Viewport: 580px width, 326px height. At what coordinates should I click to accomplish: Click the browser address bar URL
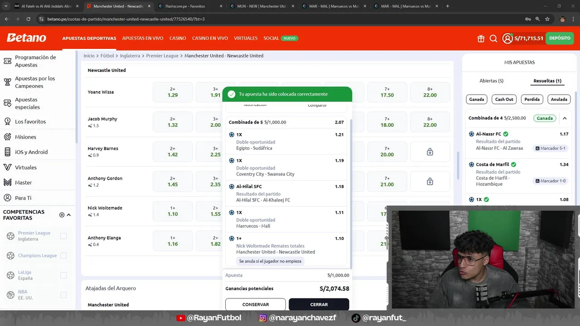(126, 19)
